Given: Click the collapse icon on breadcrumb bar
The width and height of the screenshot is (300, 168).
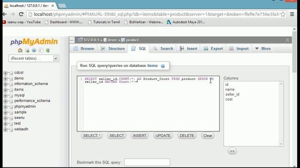Looking at the screenshot, I should point(287,40).
